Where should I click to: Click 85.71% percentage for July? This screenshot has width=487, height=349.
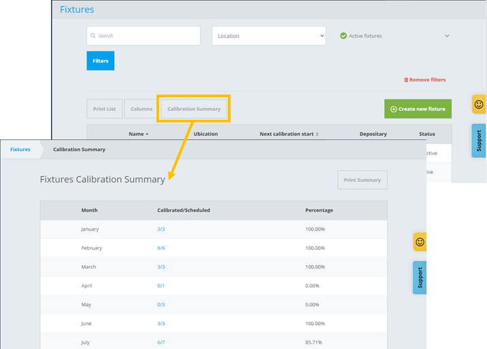coord(314,342)
